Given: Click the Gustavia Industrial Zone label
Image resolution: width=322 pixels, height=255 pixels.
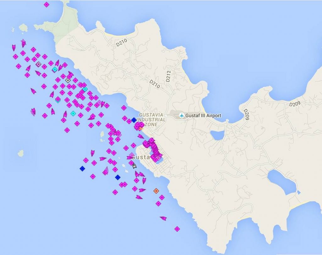Looking at the screenshot, I should click(x=152, y=120).
